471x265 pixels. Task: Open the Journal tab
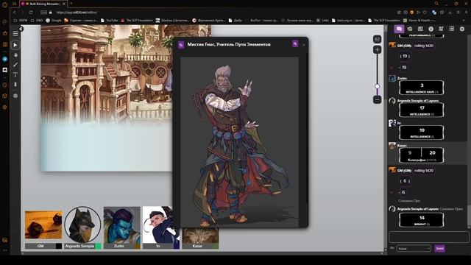[420, 29]
